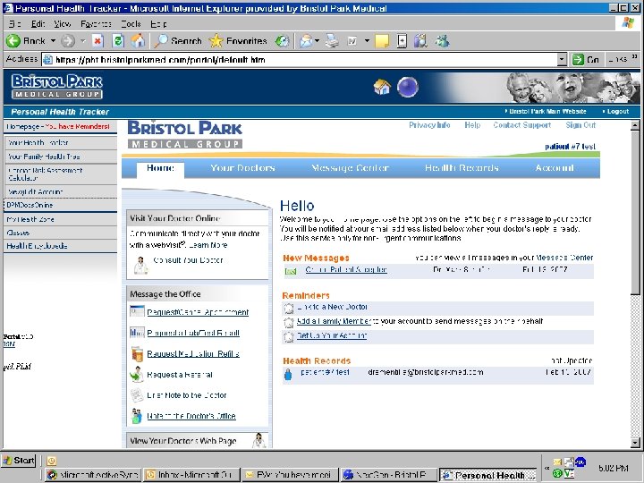The height and width of the screenshot is (483, 644).
Task: Click the Refresh page icon
Action: pyautogui.click(x=118, y=40)
